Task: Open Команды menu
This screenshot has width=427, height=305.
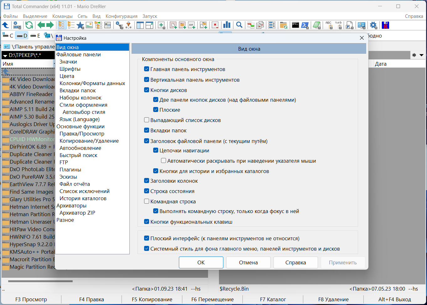Action: click(62, 16)
